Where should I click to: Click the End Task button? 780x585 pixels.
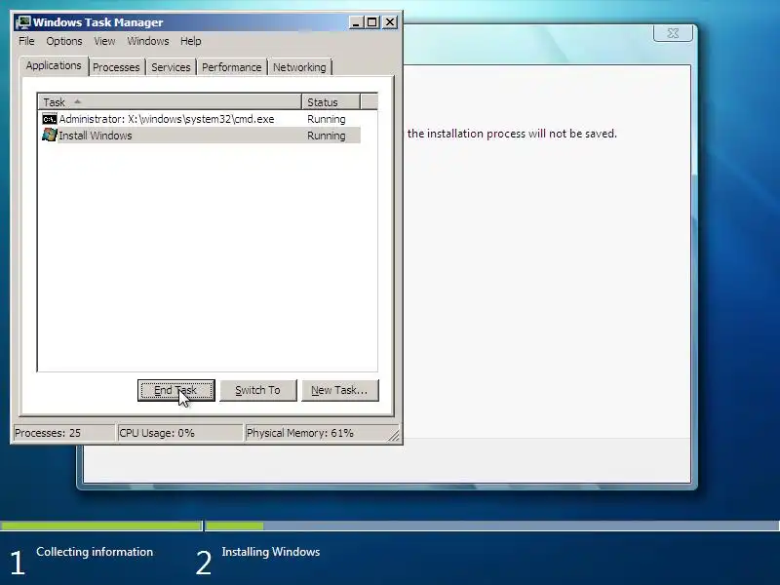click(176, 391)
